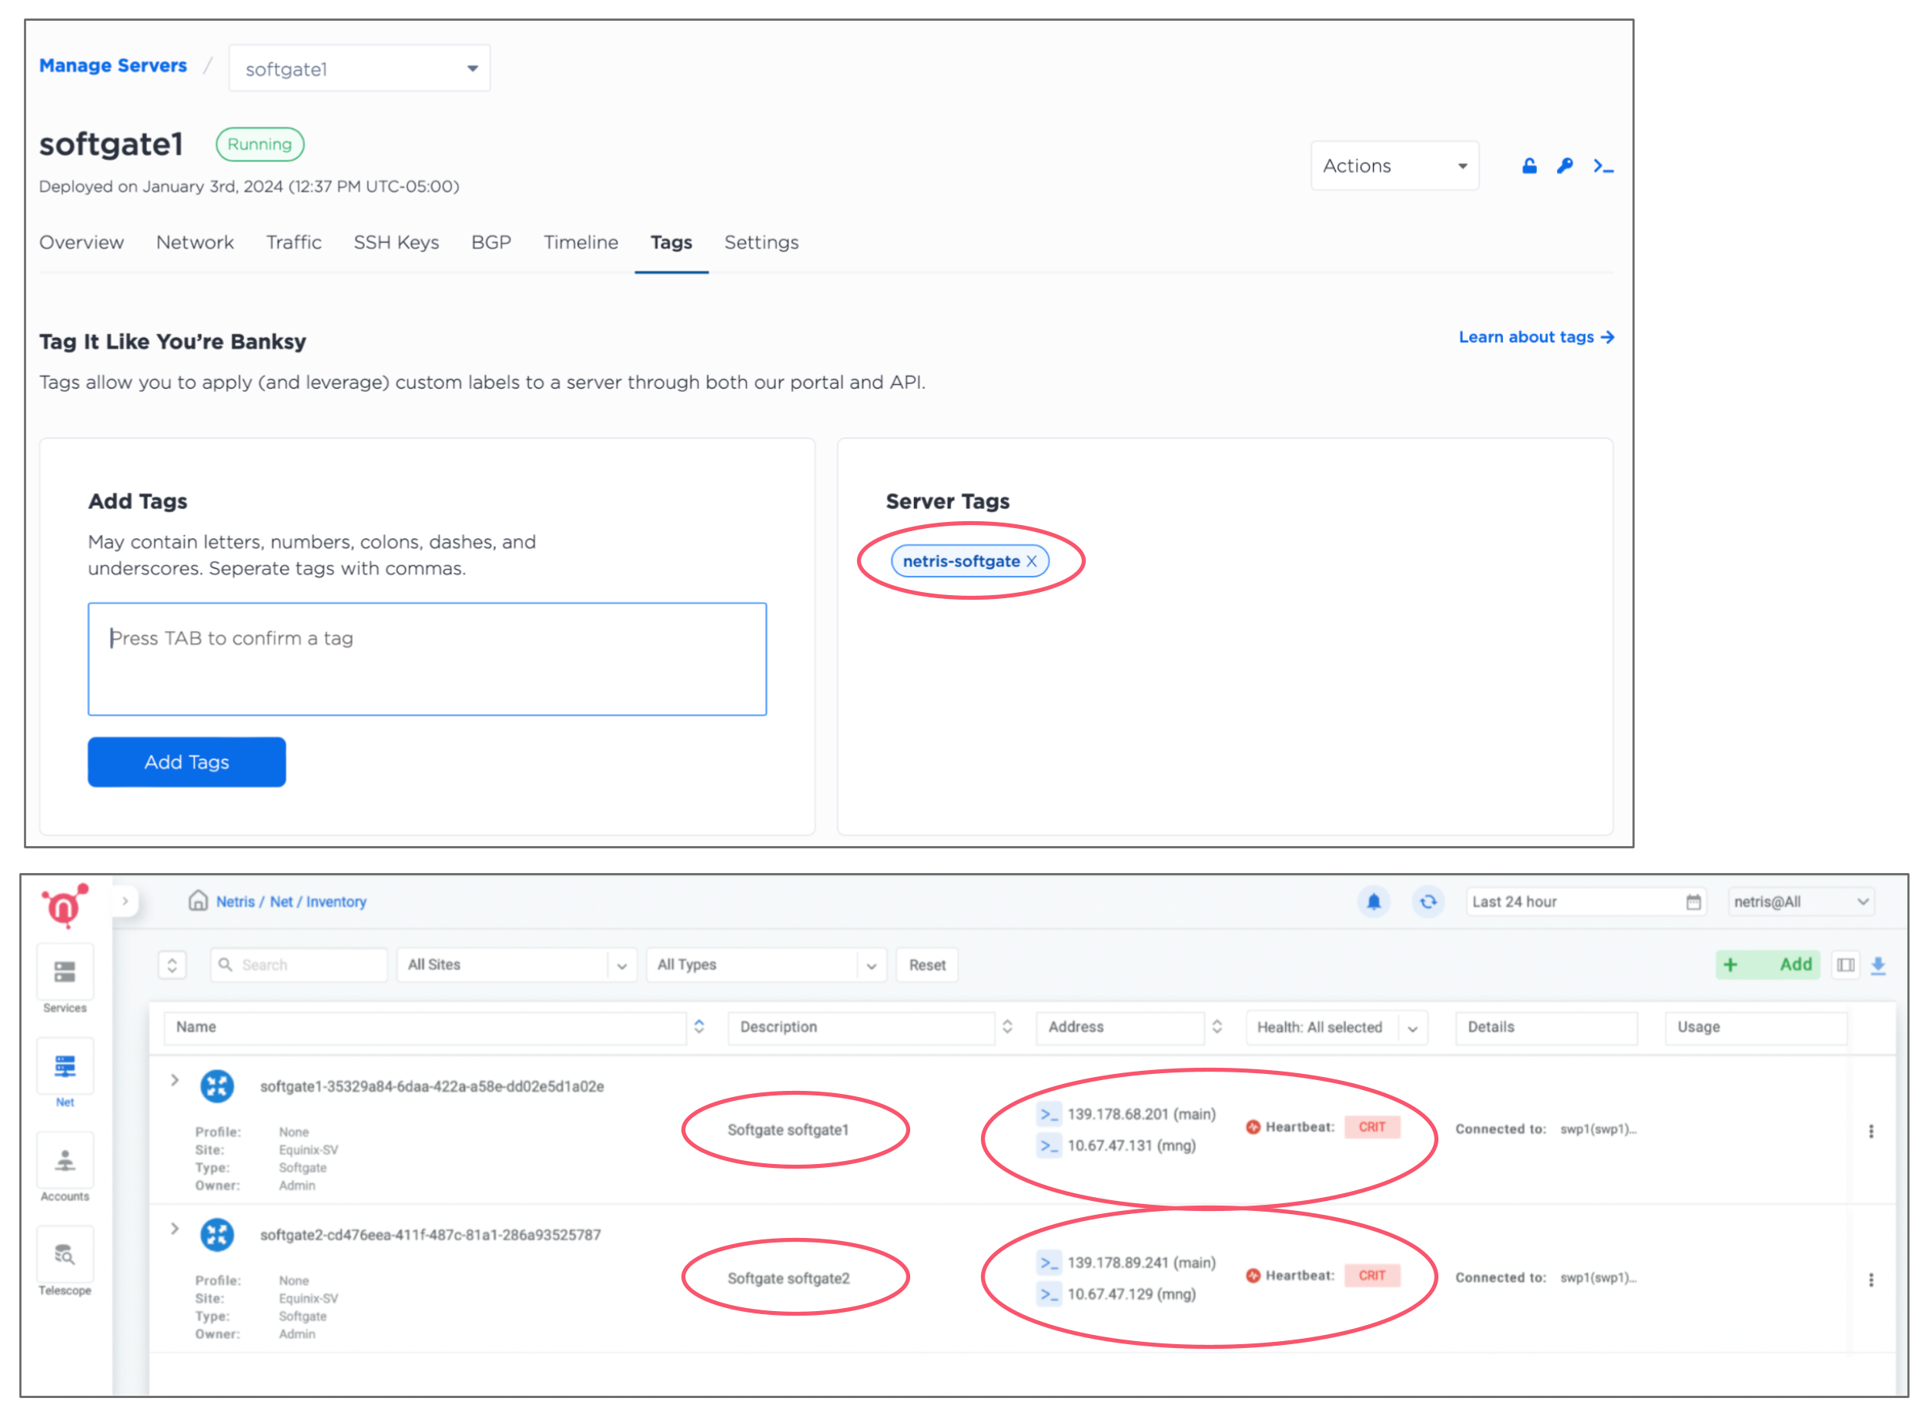This screenshot has width=1925, height=1425.
Task: Open the Services sidebar icon
Action: coord(65,973)
